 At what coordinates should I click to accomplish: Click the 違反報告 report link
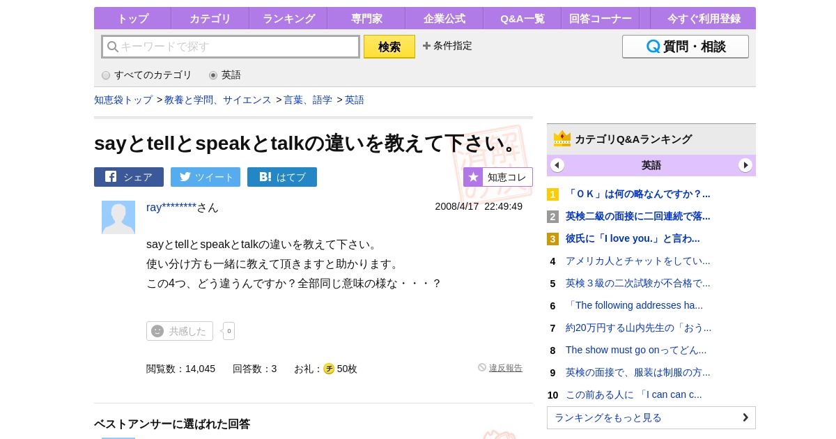coord(506,368)
